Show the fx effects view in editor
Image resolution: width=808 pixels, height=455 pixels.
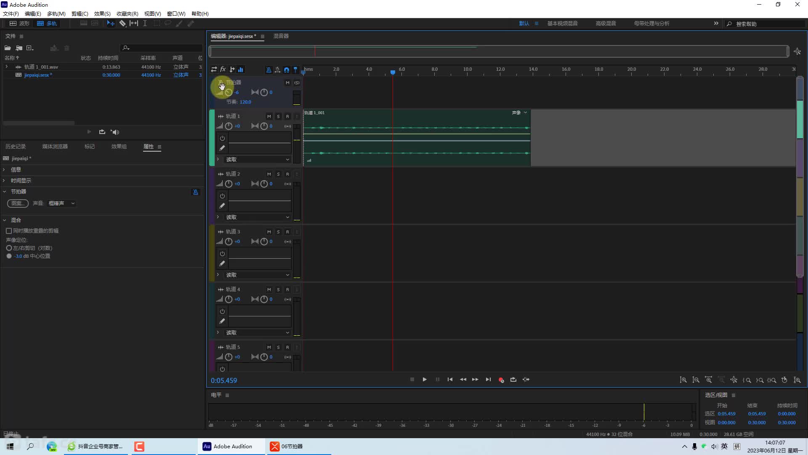tap(223, 70)
